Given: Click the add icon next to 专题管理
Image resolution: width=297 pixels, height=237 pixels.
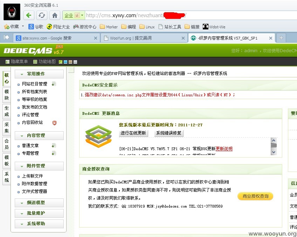Looking at the screenshot, I should [54, 153].
